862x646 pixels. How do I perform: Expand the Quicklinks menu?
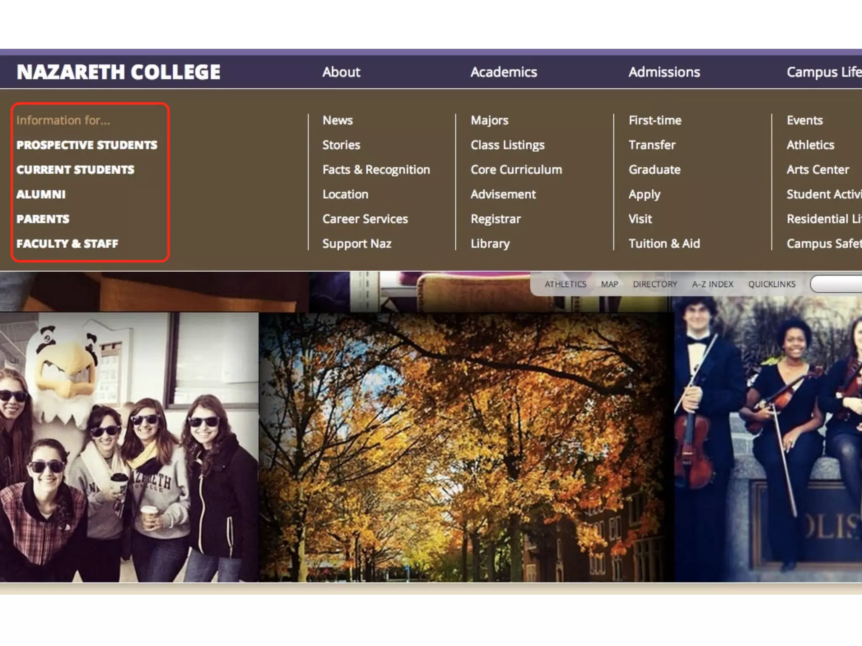(772, 284)
